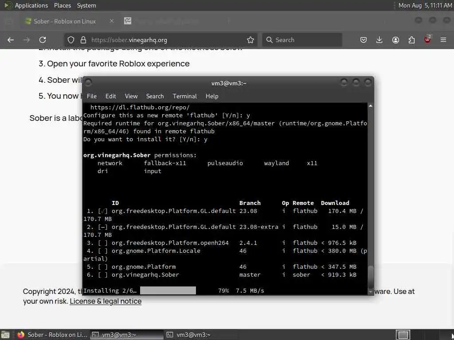
Task: Click org.gnome.Platform.Locale in the terminal
Action: click(x=156, y=251)
